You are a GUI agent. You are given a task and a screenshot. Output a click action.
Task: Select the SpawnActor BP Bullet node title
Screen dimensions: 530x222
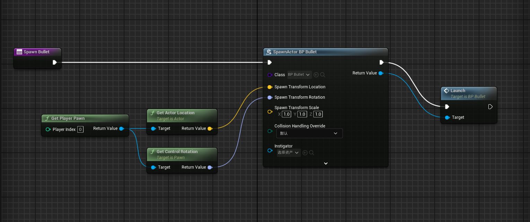click(295, 52)
